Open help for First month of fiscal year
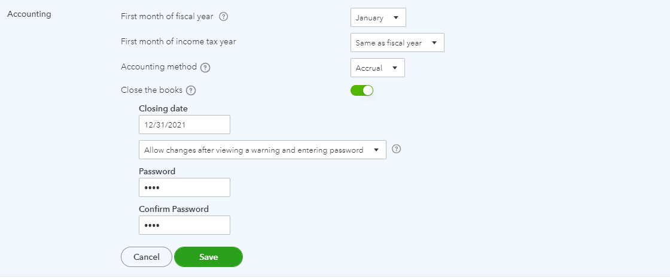The height and width of the screenshot is (279, 670). pos(224,17)
